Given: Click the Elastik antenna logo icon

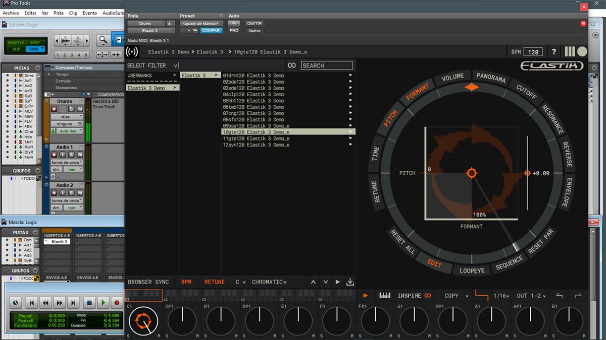Looking at the screenshot, I should click(132, 52).
